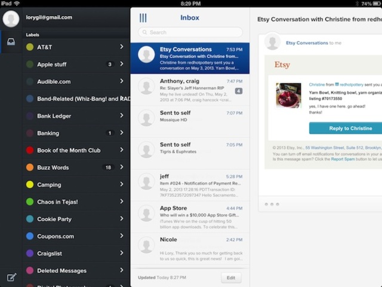
Task: Expand the Audible.com label chevron
Action: pos(122,81)
